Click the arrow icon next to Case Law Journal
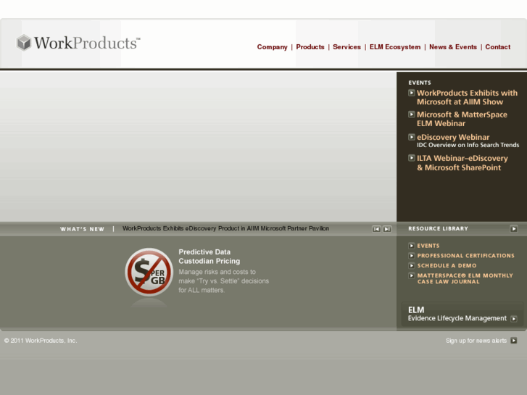Screen dimensions: 527x395 412,275
